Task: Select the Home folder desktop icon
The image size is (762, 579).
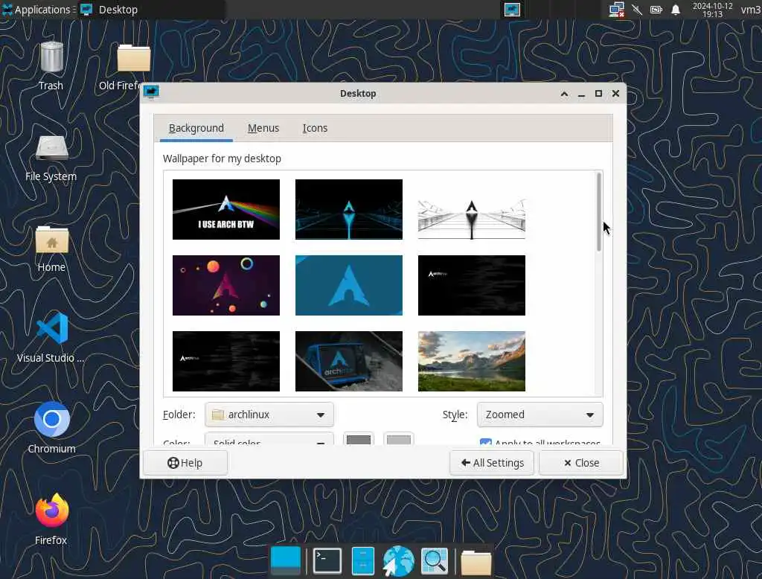Action: click(51, 239)
